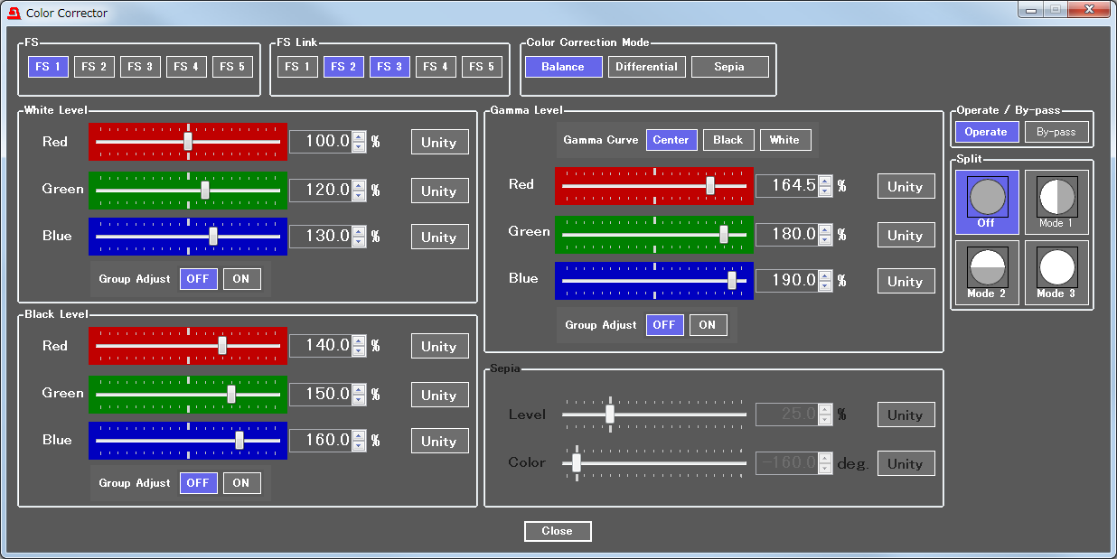Switch to By-pass mode

click(x=1056, y=132)
